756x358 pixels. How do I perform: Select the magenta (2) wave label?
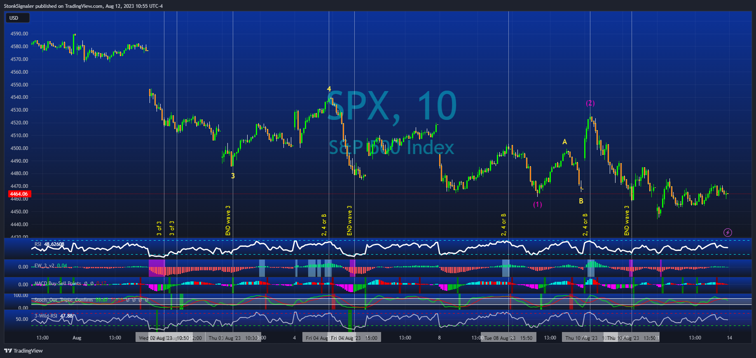click(590, 103)
